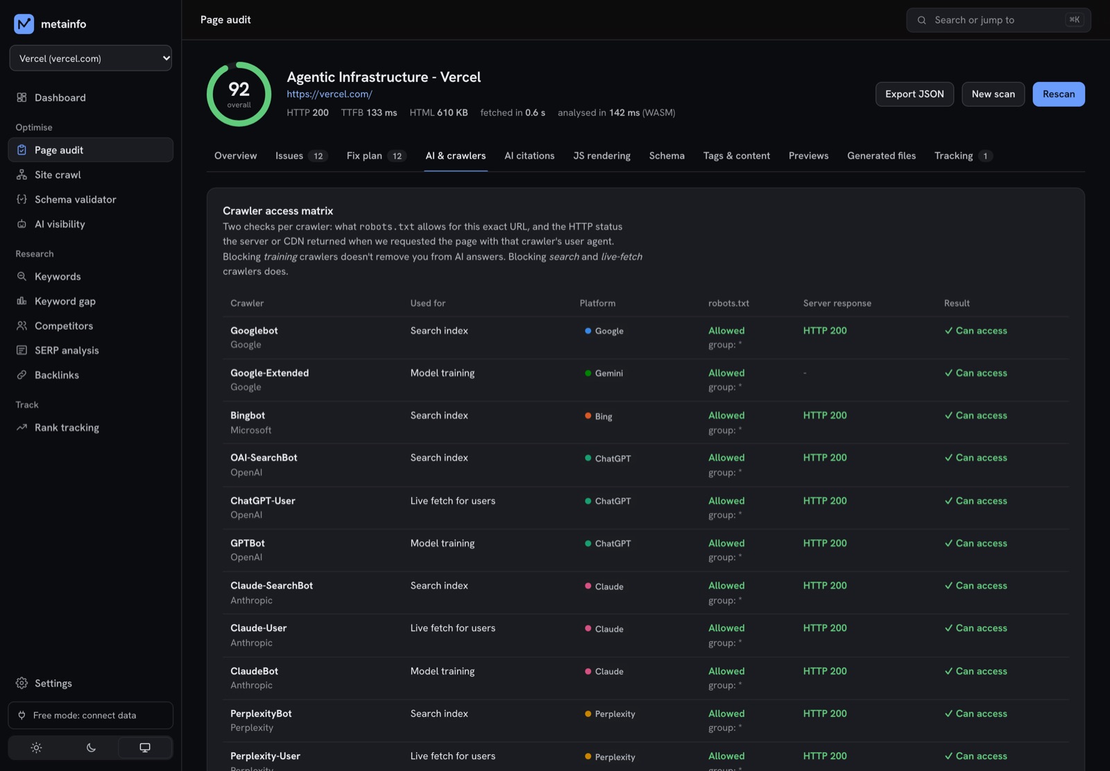Screen dimensions: 1110x771
Task: Open the Issues tab
Action: 301,156
